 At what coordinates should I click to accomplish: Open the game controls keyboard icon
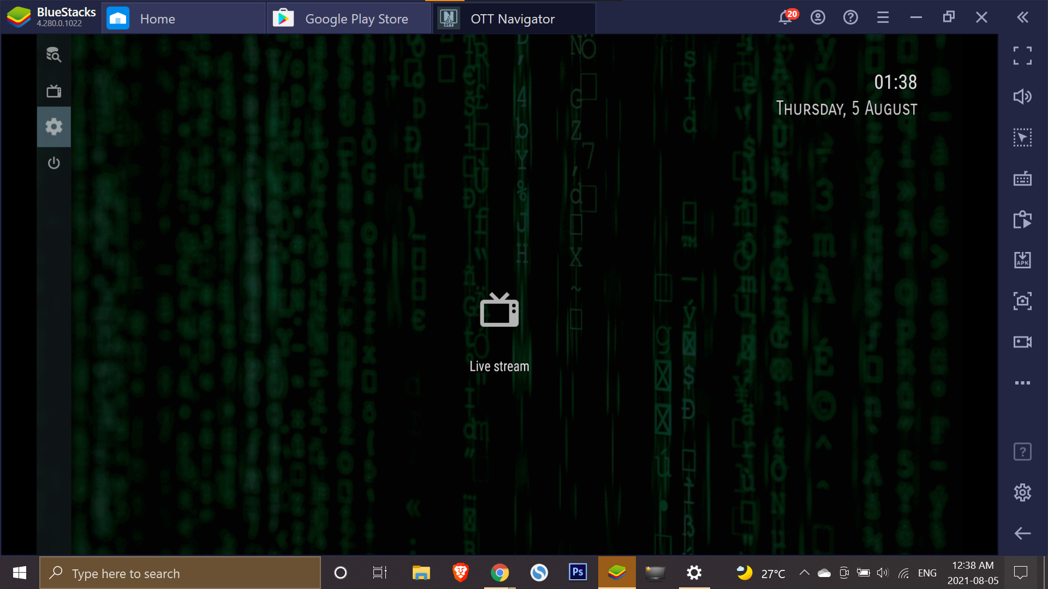[1022, 178]
